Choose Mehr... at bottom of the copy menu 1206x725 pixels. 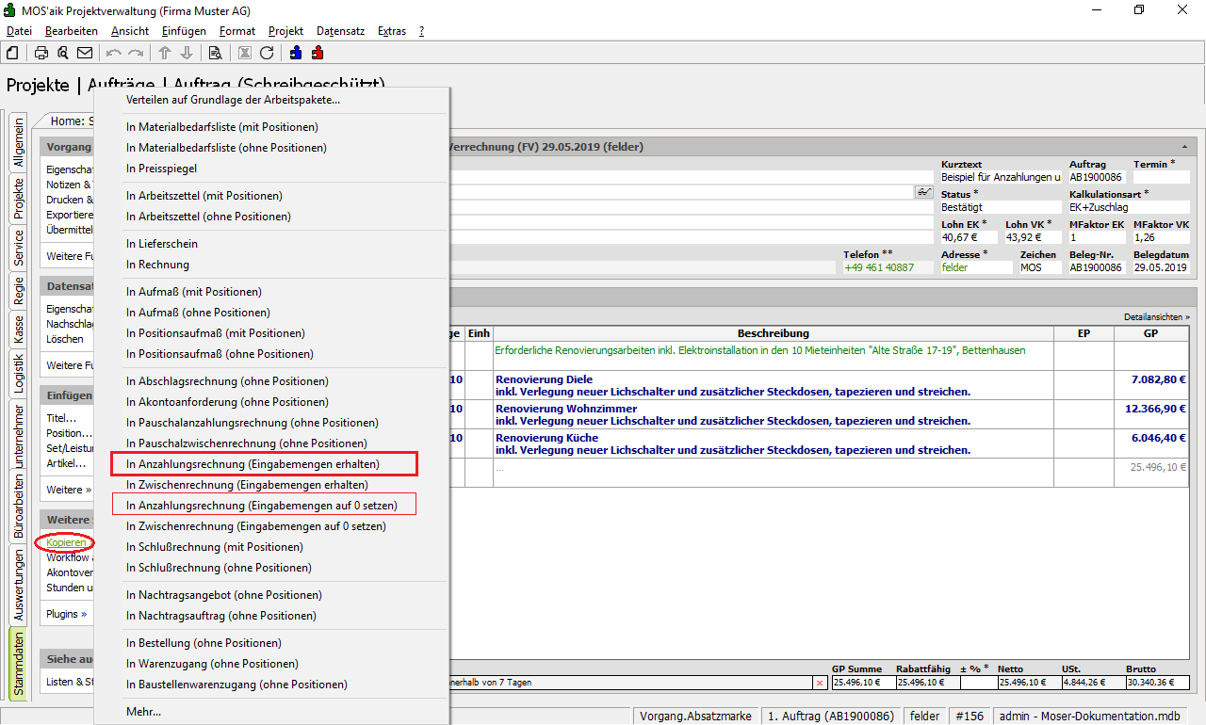point(143,712)
